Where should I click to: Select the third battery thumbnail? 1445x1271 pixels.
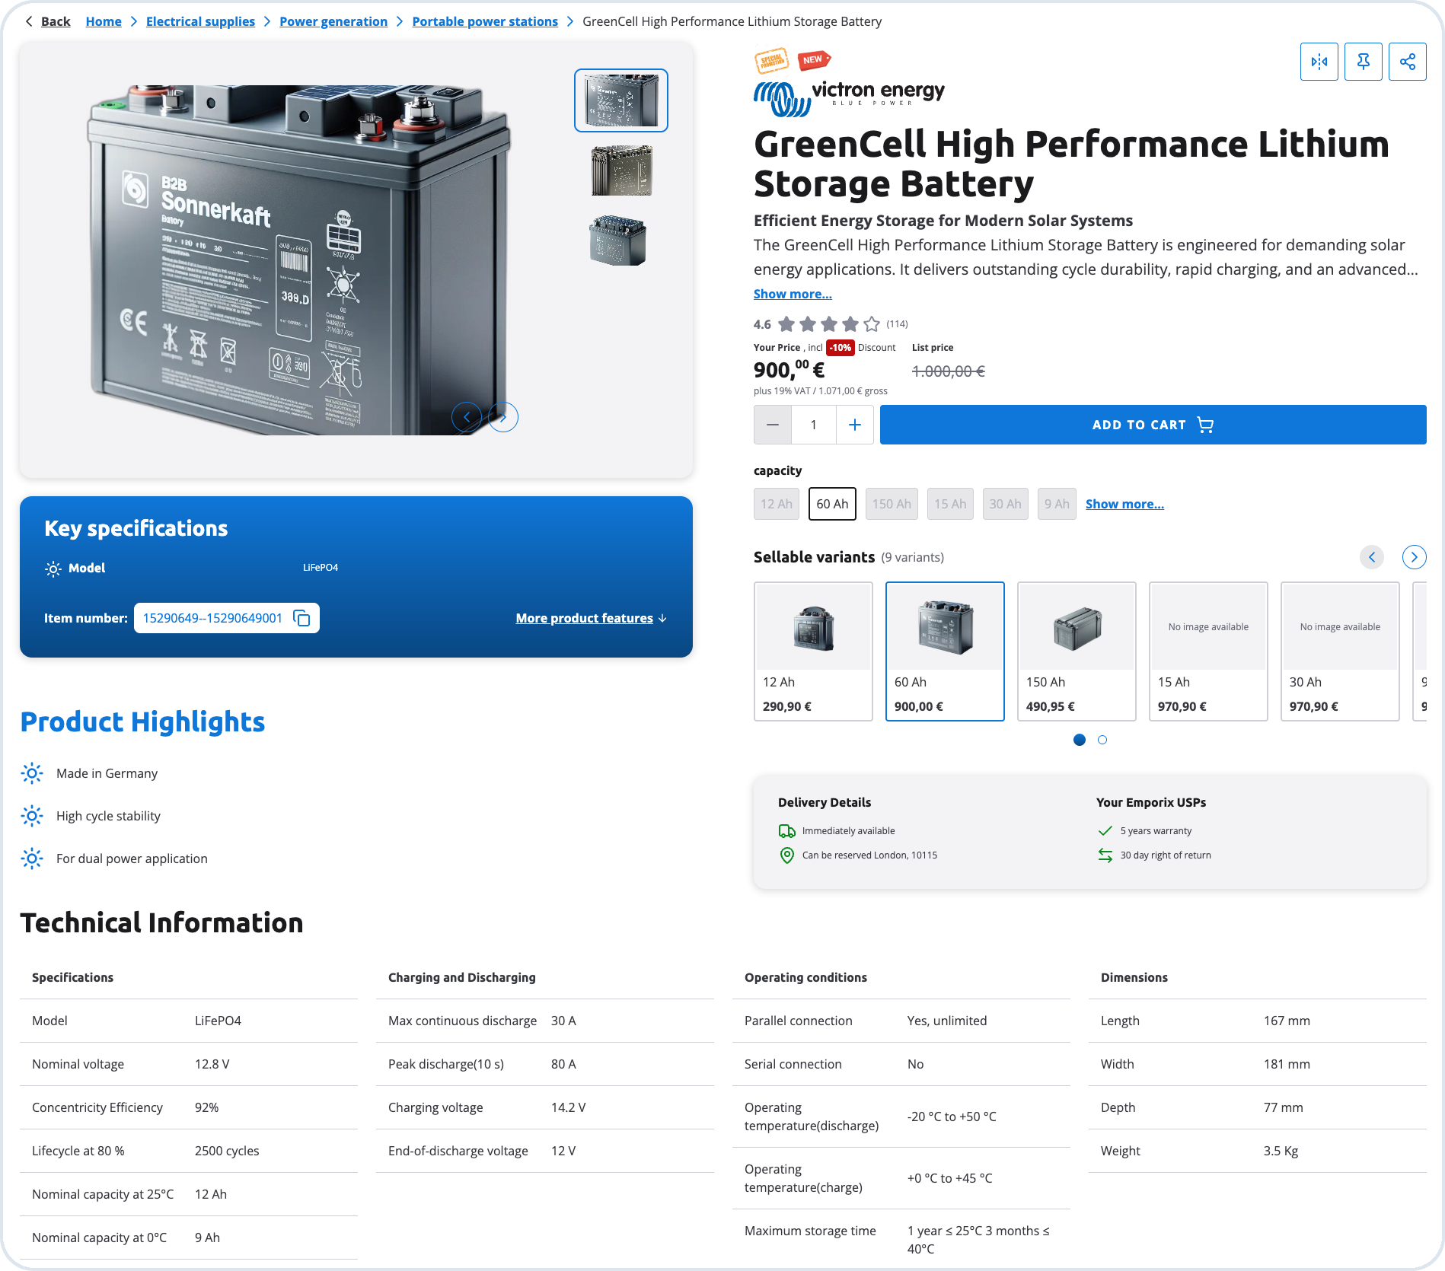(617, 241)
